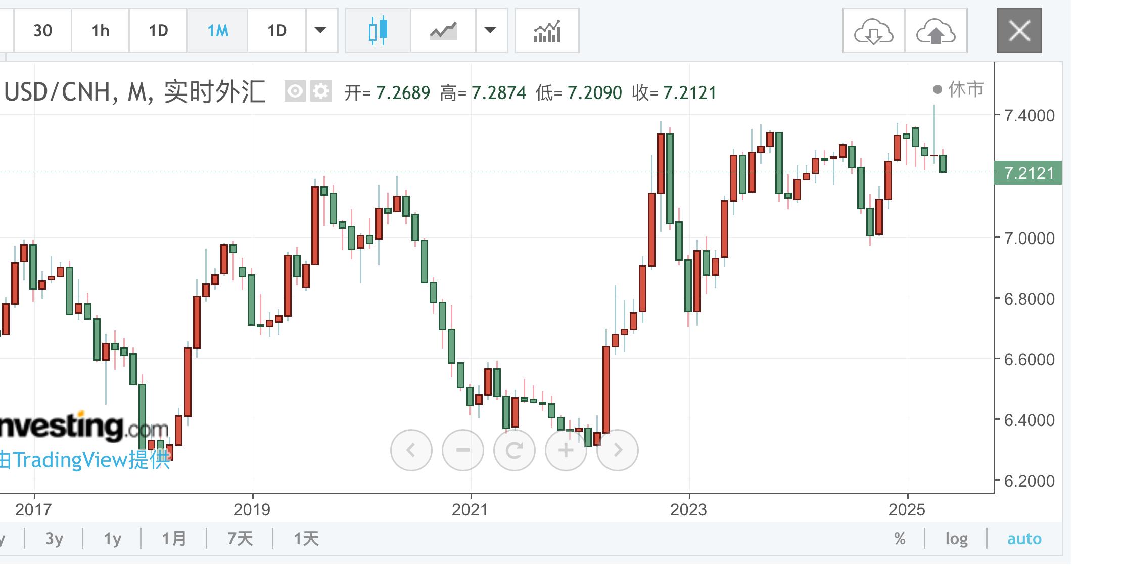
Task: Open chart settings gear next to USD/CNH title
Action: pos(320,91)
